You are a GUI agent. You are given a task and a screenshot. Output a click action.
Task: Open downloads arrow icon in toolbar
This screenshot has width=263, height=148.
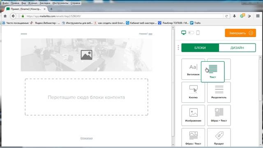(x=234, y=16)
